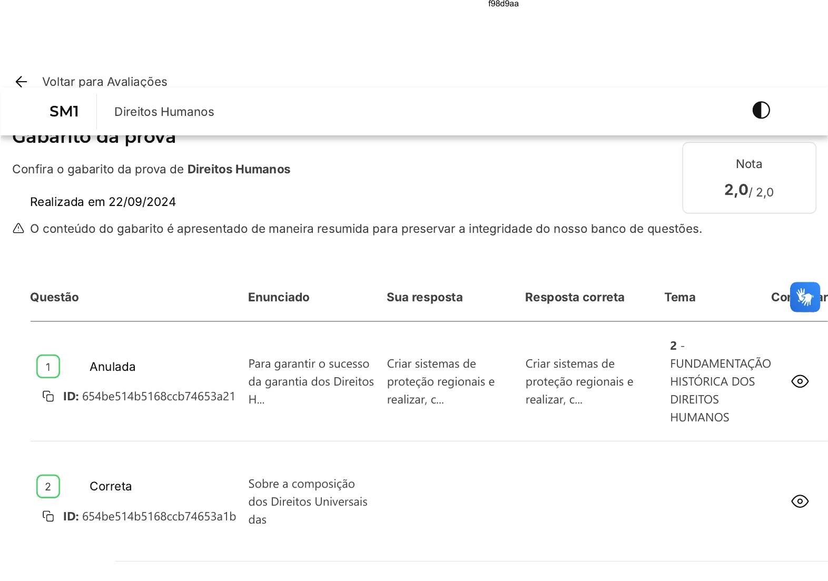The image size is (828, 581).
Task: Click the Questão column header
Action: 54,297
